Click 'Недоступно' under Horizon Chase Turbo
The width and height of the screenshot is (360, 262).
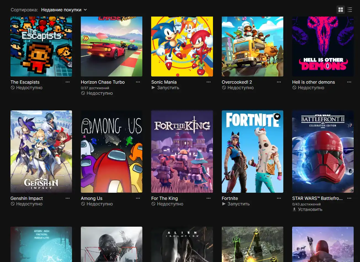97,93
